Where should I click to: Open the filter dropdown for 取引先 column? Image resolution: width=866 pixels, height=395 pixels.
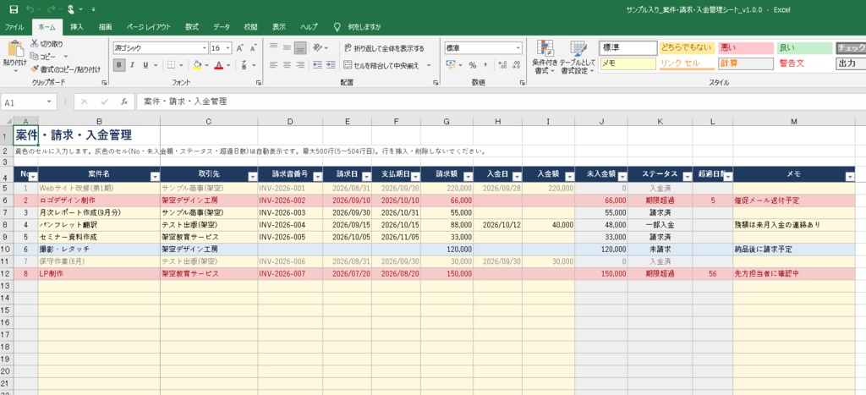click(x=252, y=177)
